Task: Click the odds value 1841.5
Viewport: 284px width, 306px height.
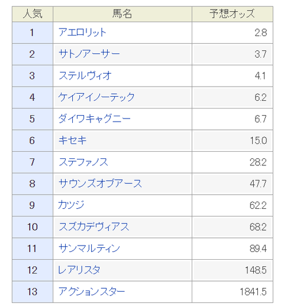Action: (253, 292)
